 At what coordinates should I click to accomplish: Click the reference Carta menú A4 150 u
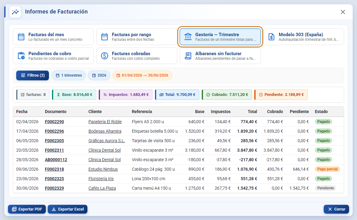pos(151,188)
